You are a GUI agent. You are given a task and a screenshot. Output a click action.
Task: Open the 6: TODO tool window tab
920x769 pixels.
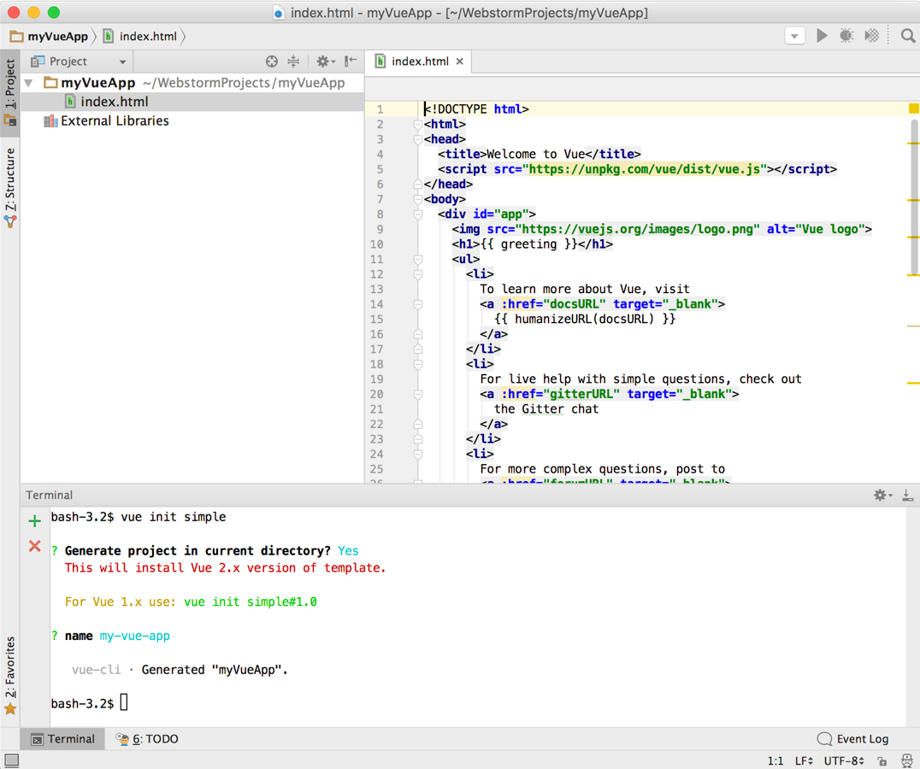(x=147, y=739)
